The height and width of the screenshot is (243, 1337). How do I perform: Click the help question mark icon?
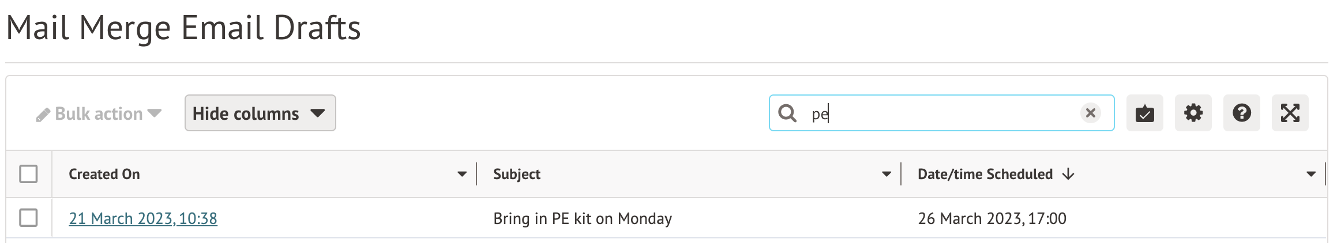(x=1241, y=113)
